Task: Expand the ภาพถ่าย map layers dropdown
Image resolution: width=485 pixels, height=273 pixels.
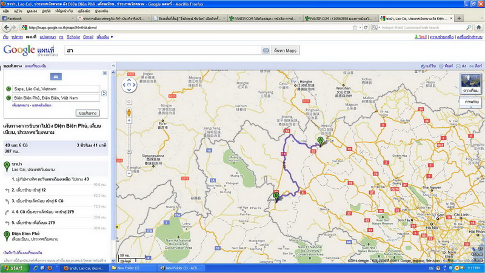Action: (x=471, y=102)
